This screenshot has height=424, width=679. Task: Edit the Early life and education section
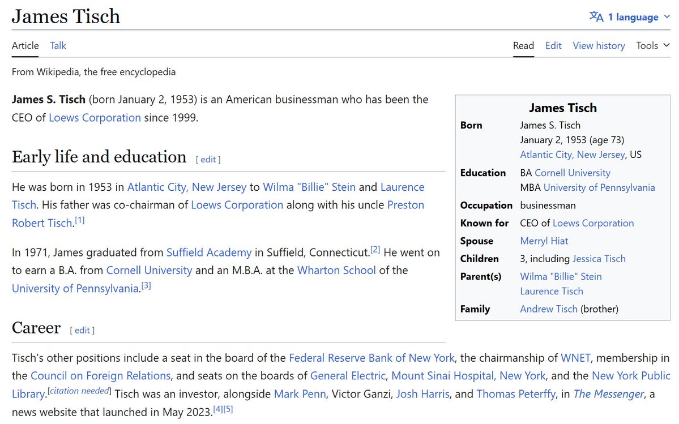208,160
